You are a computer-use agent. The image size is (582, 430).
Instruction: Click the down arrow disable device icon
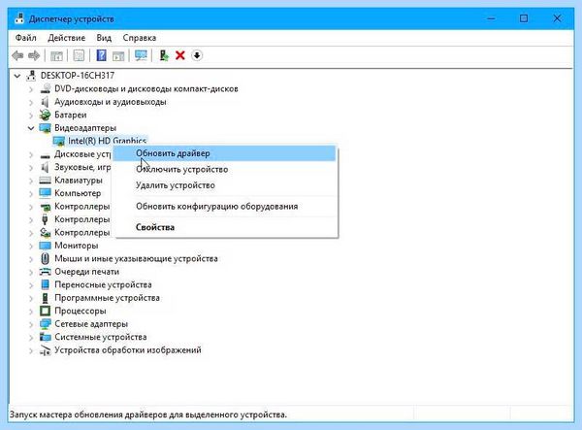[197, 55]
